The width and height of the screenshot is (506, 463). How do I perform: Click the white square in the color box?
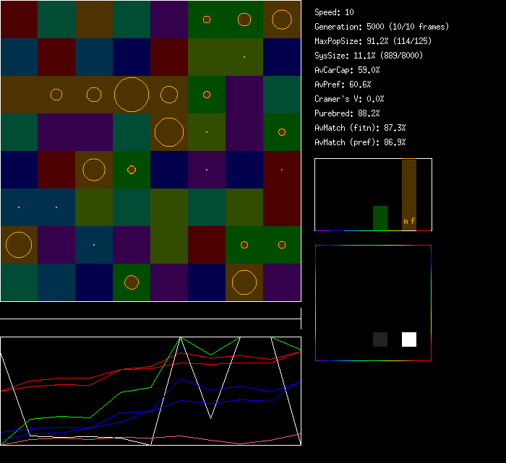click(409, 339)
